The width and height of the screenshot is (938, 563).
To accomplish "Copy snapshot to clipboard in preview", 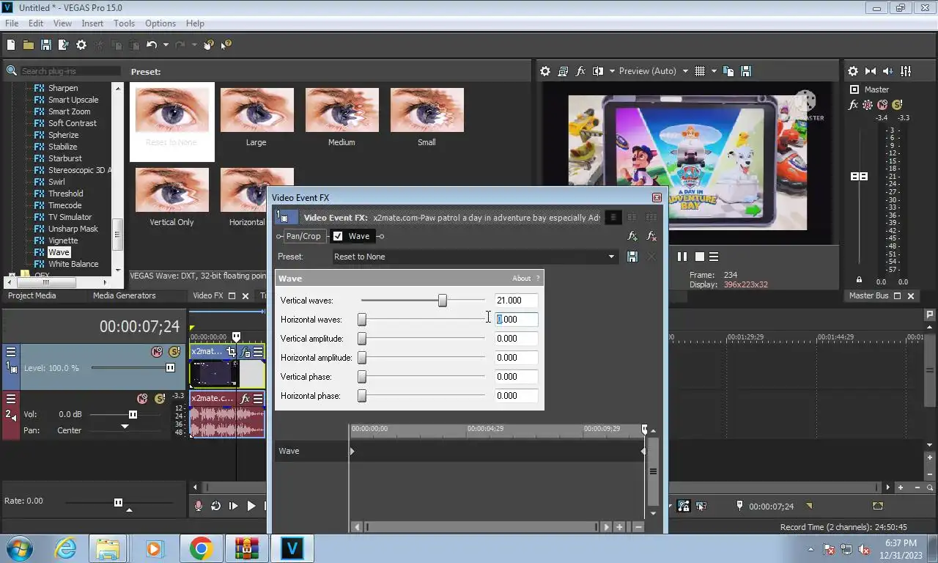I will point(728,71).
